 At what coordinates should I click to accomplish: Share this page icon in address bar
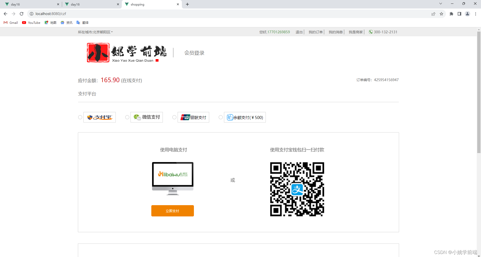pos(433,14)
